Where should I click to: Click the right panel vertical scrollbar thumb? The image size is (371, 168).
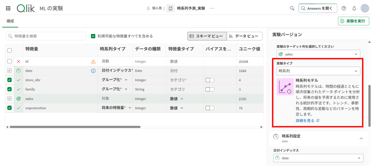point(369,106)
